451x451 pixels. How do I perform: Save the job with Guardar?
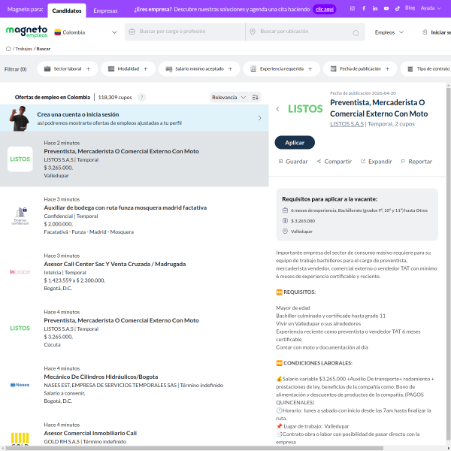point(292,161)
